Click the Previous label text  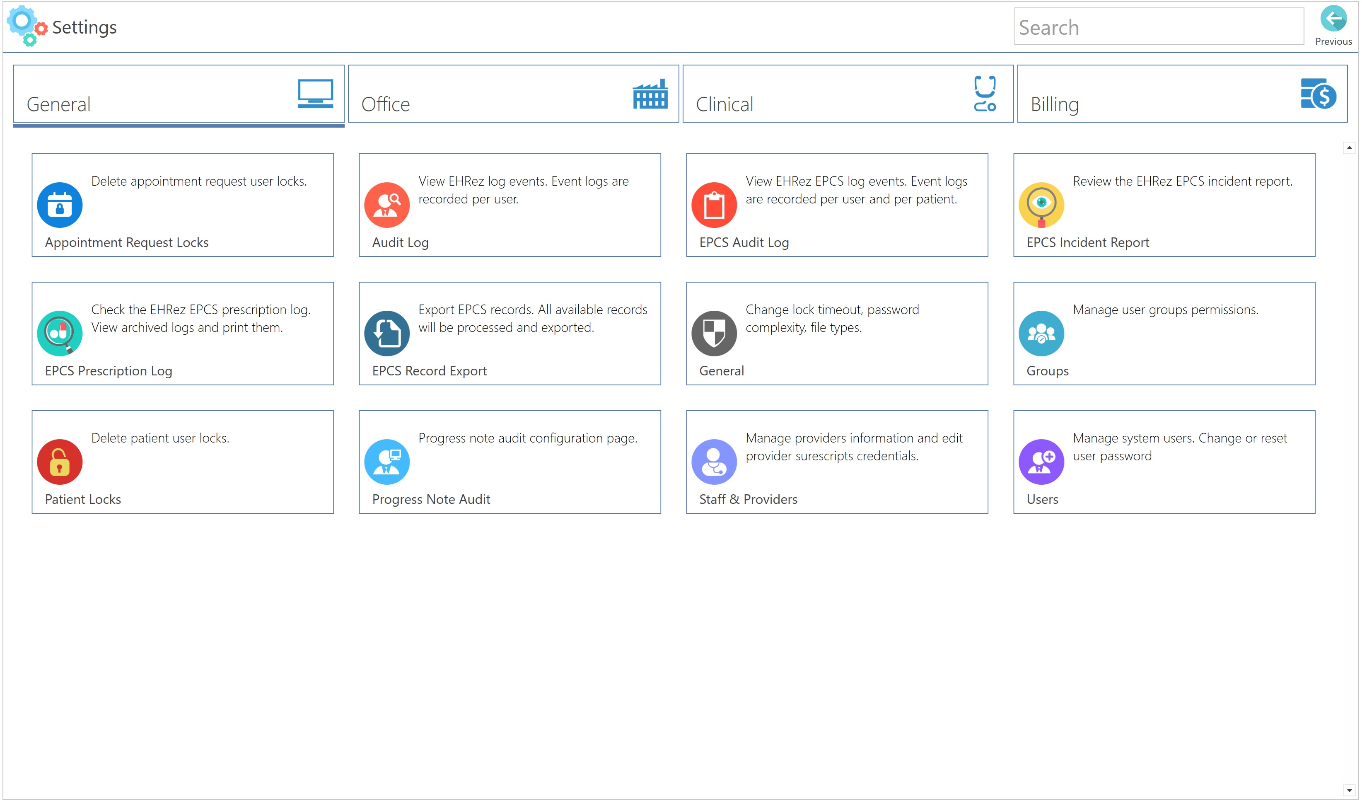[1333, 41]
